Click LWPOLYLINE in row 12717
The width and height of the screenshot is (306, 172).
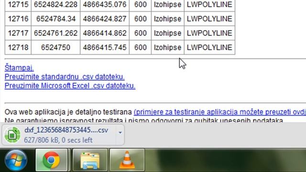[x=209, y=33]
